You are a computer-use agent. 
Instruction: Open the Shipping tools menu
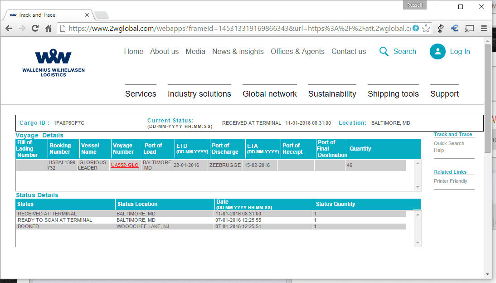[x=393, y=94]
